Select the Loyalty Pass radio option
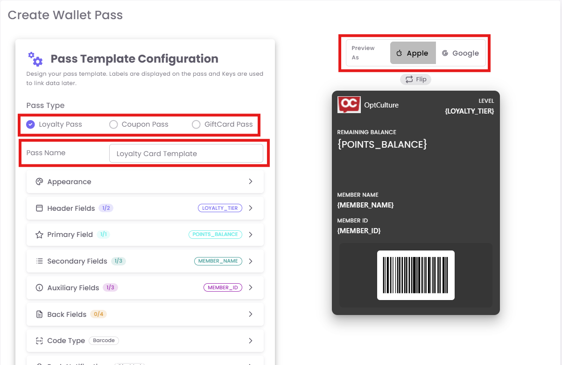 click(31, 124)
